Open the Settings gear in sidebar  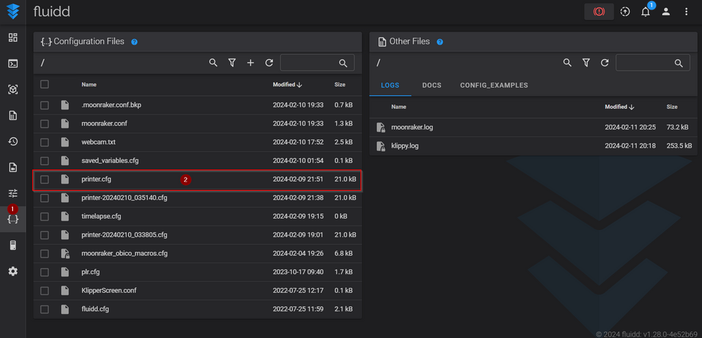click(13, 271)
